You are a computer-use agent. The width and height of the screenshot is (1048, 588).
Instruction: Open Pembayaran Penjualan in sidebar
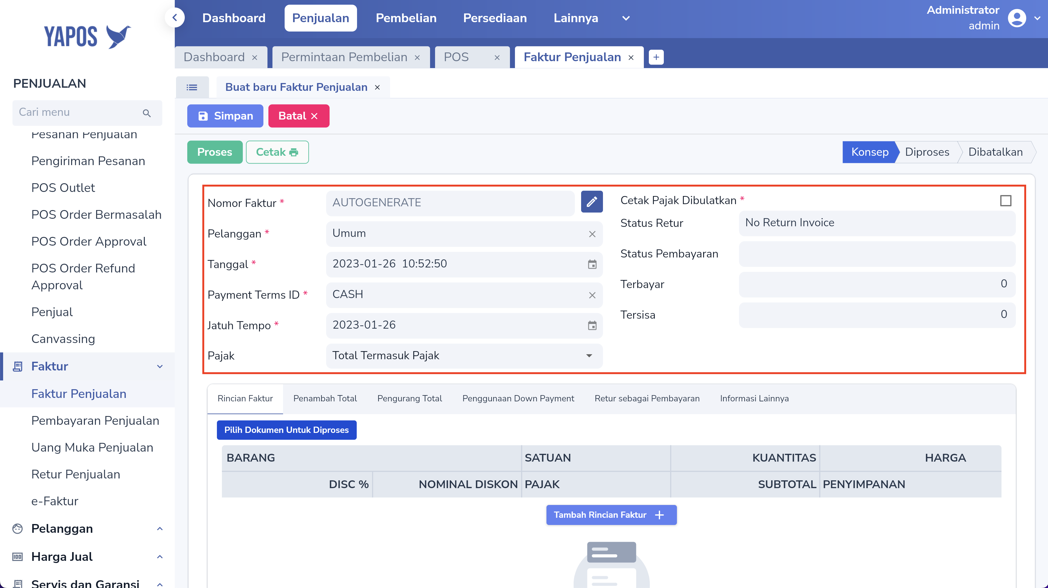point(95,421)
